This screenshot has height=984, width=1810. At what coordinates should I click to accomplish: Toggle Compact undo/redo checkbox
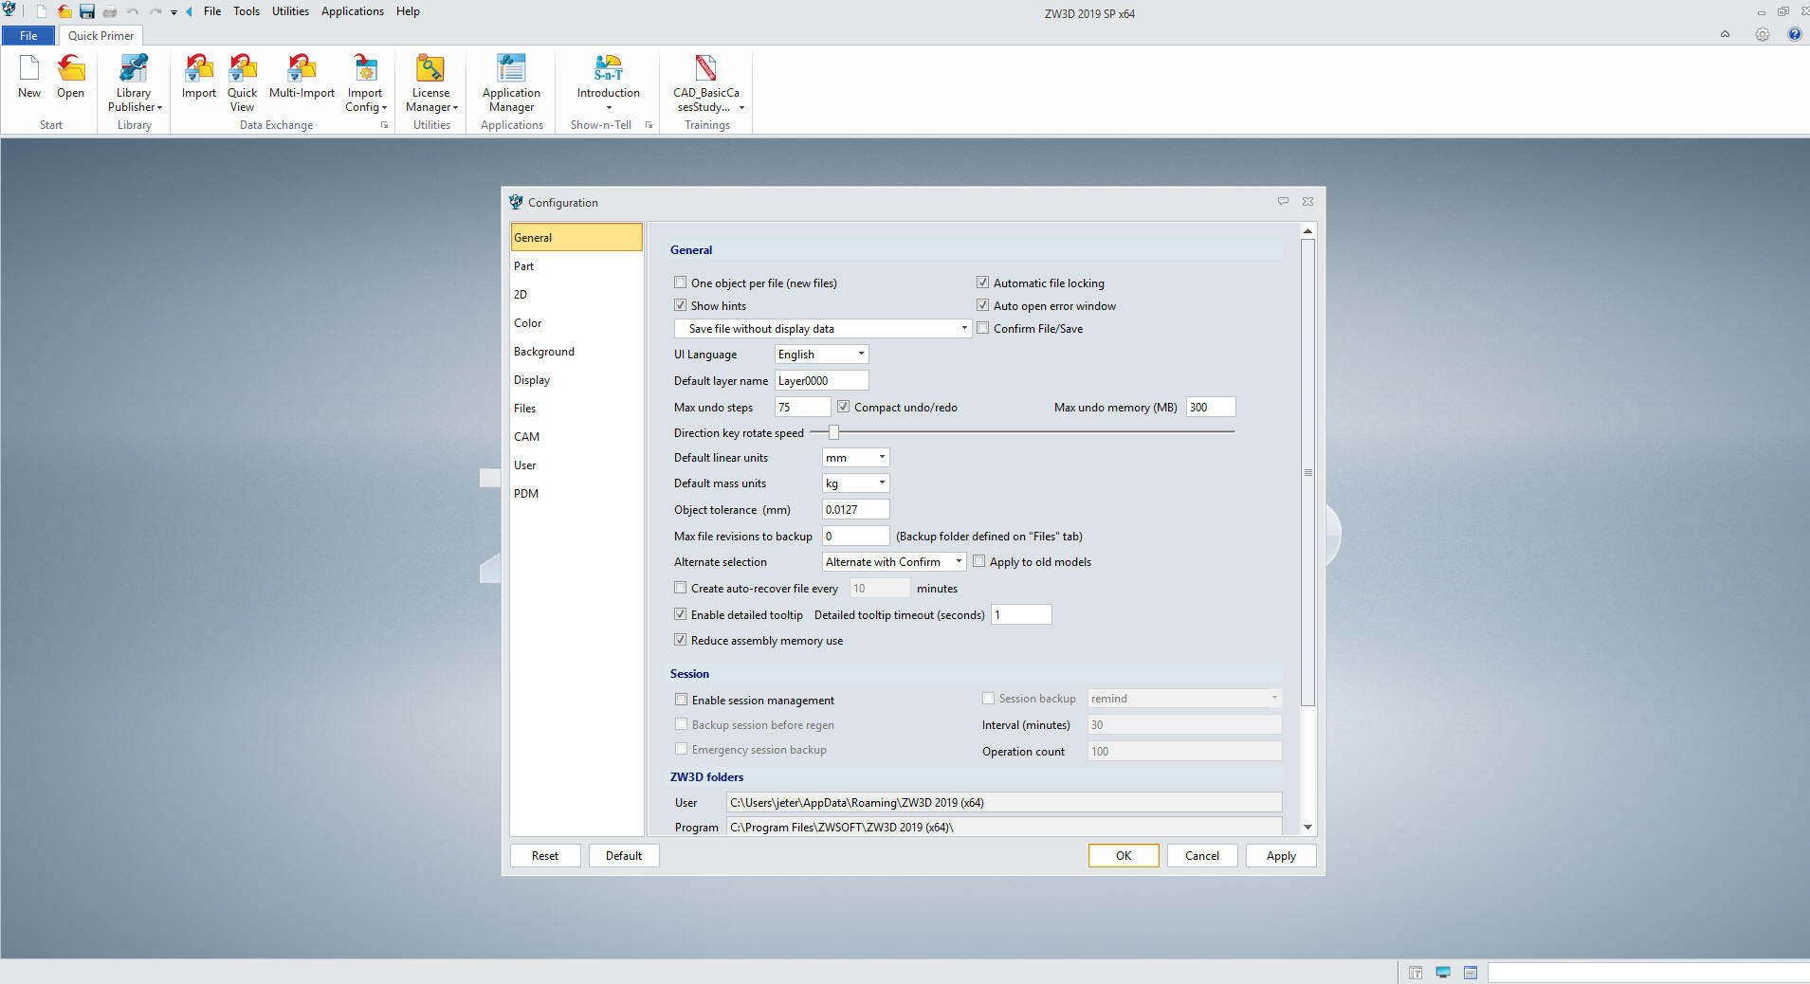tap(843, 407)
